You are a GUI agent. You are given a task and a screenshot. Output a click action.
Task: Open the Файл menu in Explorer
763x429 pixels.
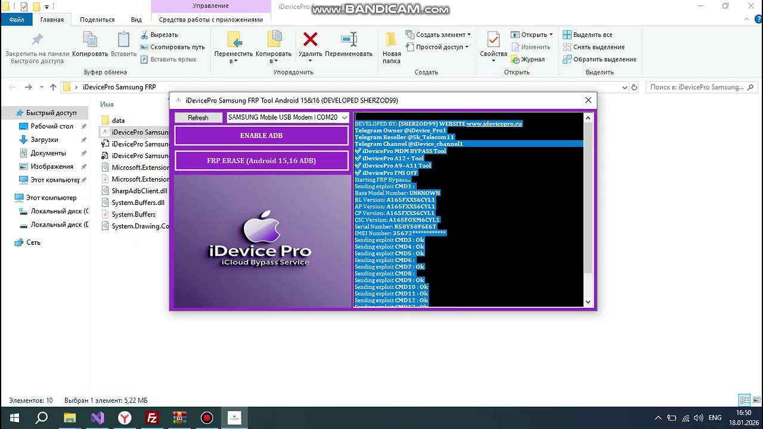click(x=16, y=20)
